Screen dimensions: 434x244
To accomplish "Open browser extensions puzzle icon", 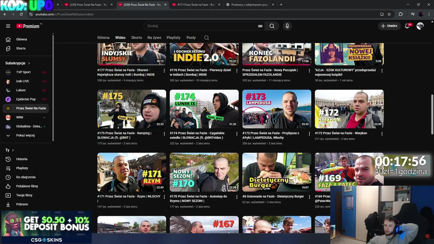I will tap(401, 14).
